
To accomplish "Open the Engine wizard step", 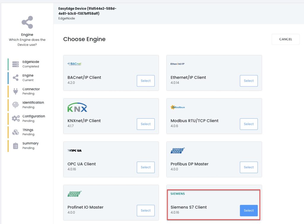I will pos(27,78).
